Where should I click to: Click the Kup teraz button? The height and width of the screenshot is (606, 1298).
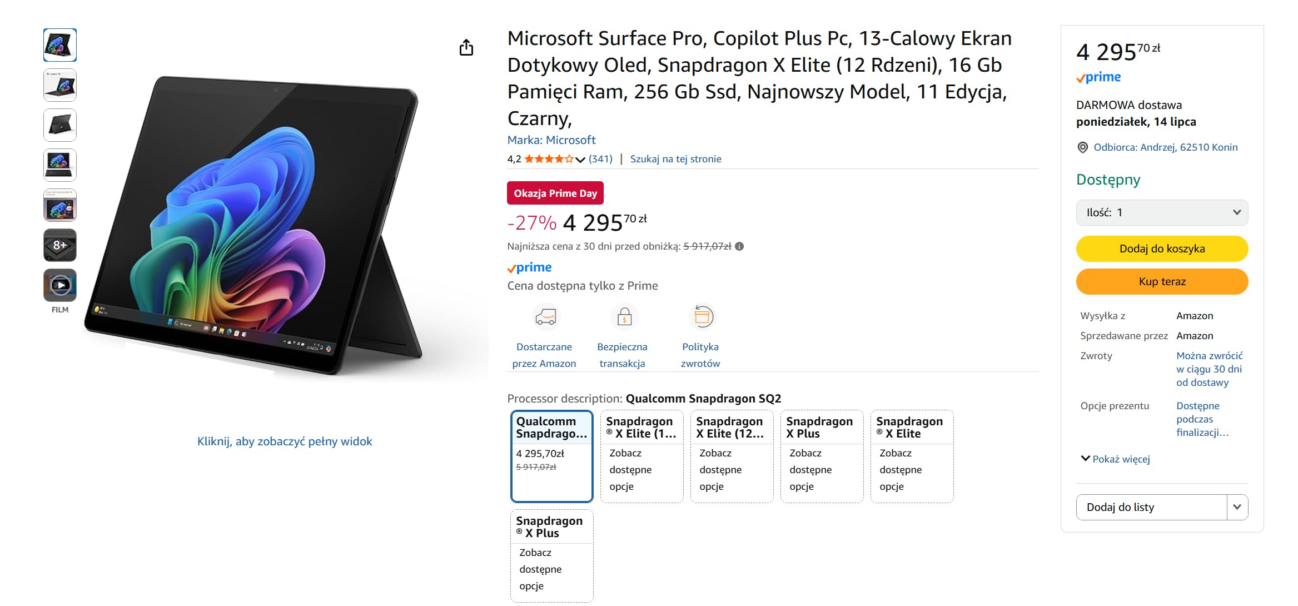click(1162, 281)
